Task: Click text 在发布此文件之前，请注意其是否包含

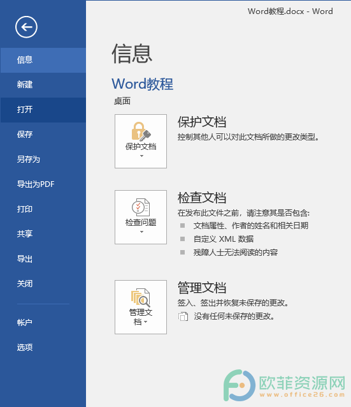Action: coord(243,213)
